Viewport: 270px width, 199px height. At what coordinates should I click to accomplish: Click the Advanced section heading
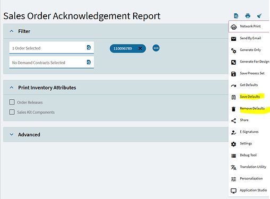tap(29, 135)
